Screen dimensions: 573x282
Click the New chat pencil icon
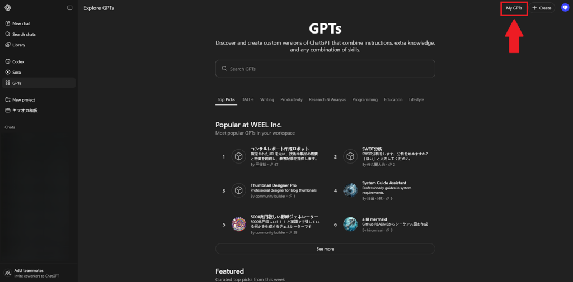pos(8,23)
